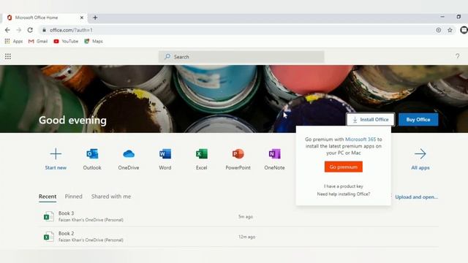468x263 pixels.
Task: Click the Buy Office button
Action: pyautogui.click(x=418, y=120)
